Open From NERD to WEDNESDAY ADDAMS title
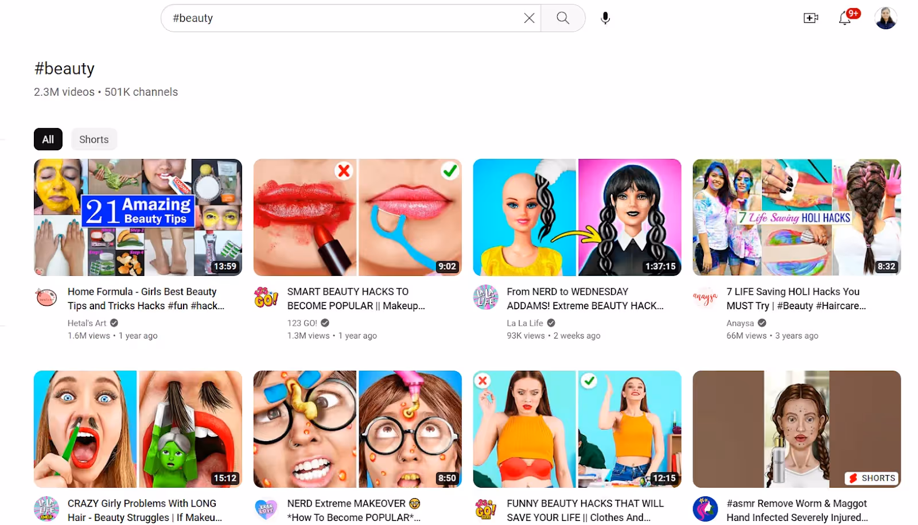 pyautogui.click(x=585, y=299)
